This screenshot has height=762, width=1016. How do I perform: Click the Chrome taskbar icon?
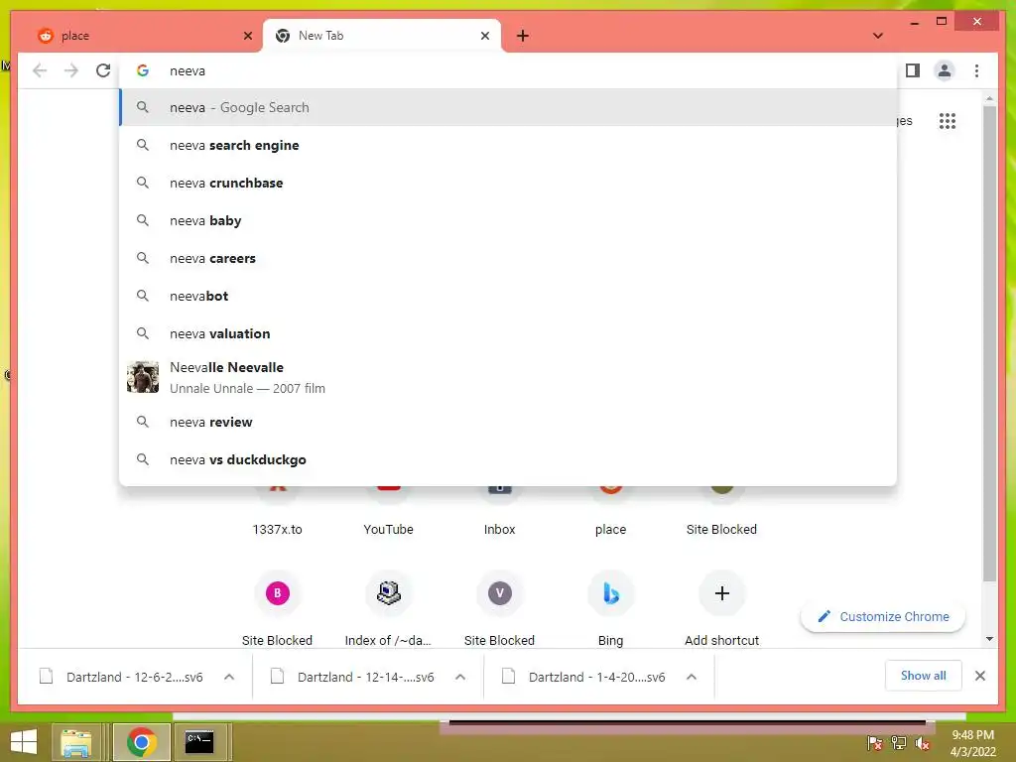pyautogui.click(x=141, y=742)
